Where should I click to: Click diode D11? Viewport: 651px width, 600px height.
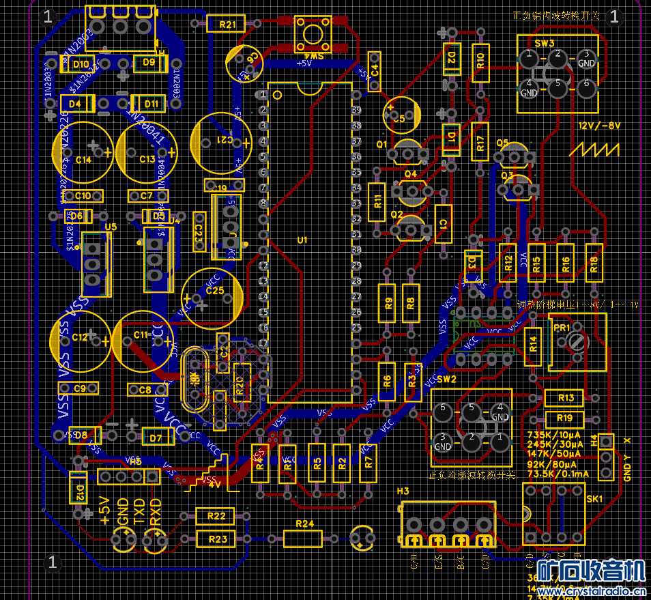coord(149,103)
